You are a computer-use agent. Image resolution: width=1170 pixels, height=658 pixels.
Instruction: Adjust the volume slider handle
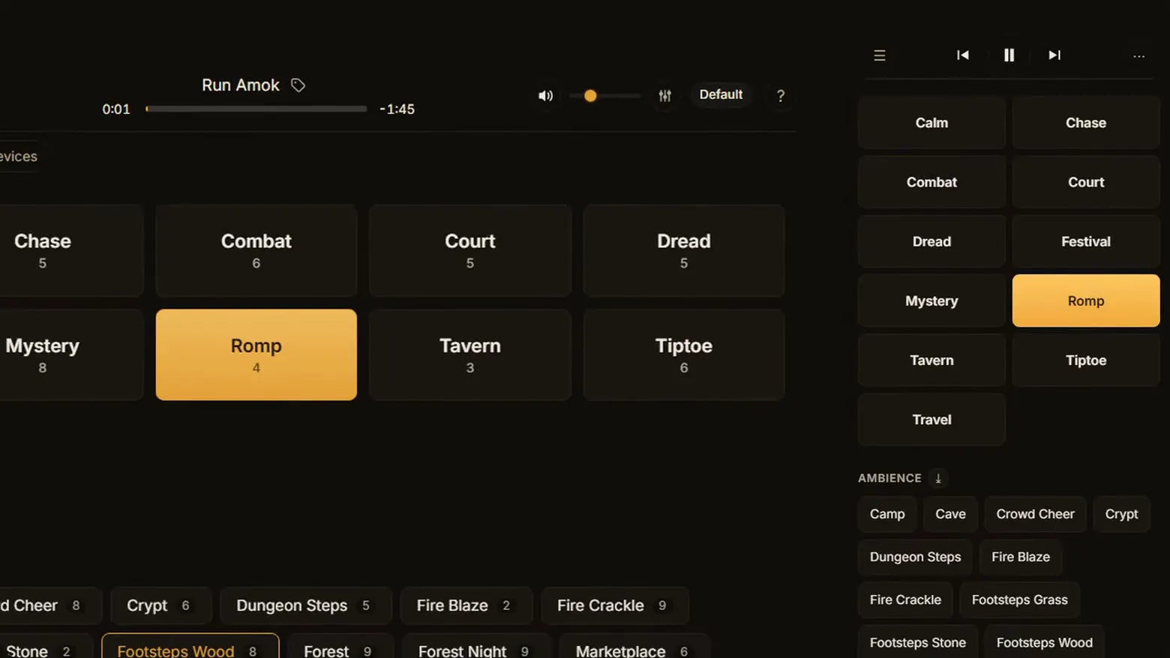(590, 96)
